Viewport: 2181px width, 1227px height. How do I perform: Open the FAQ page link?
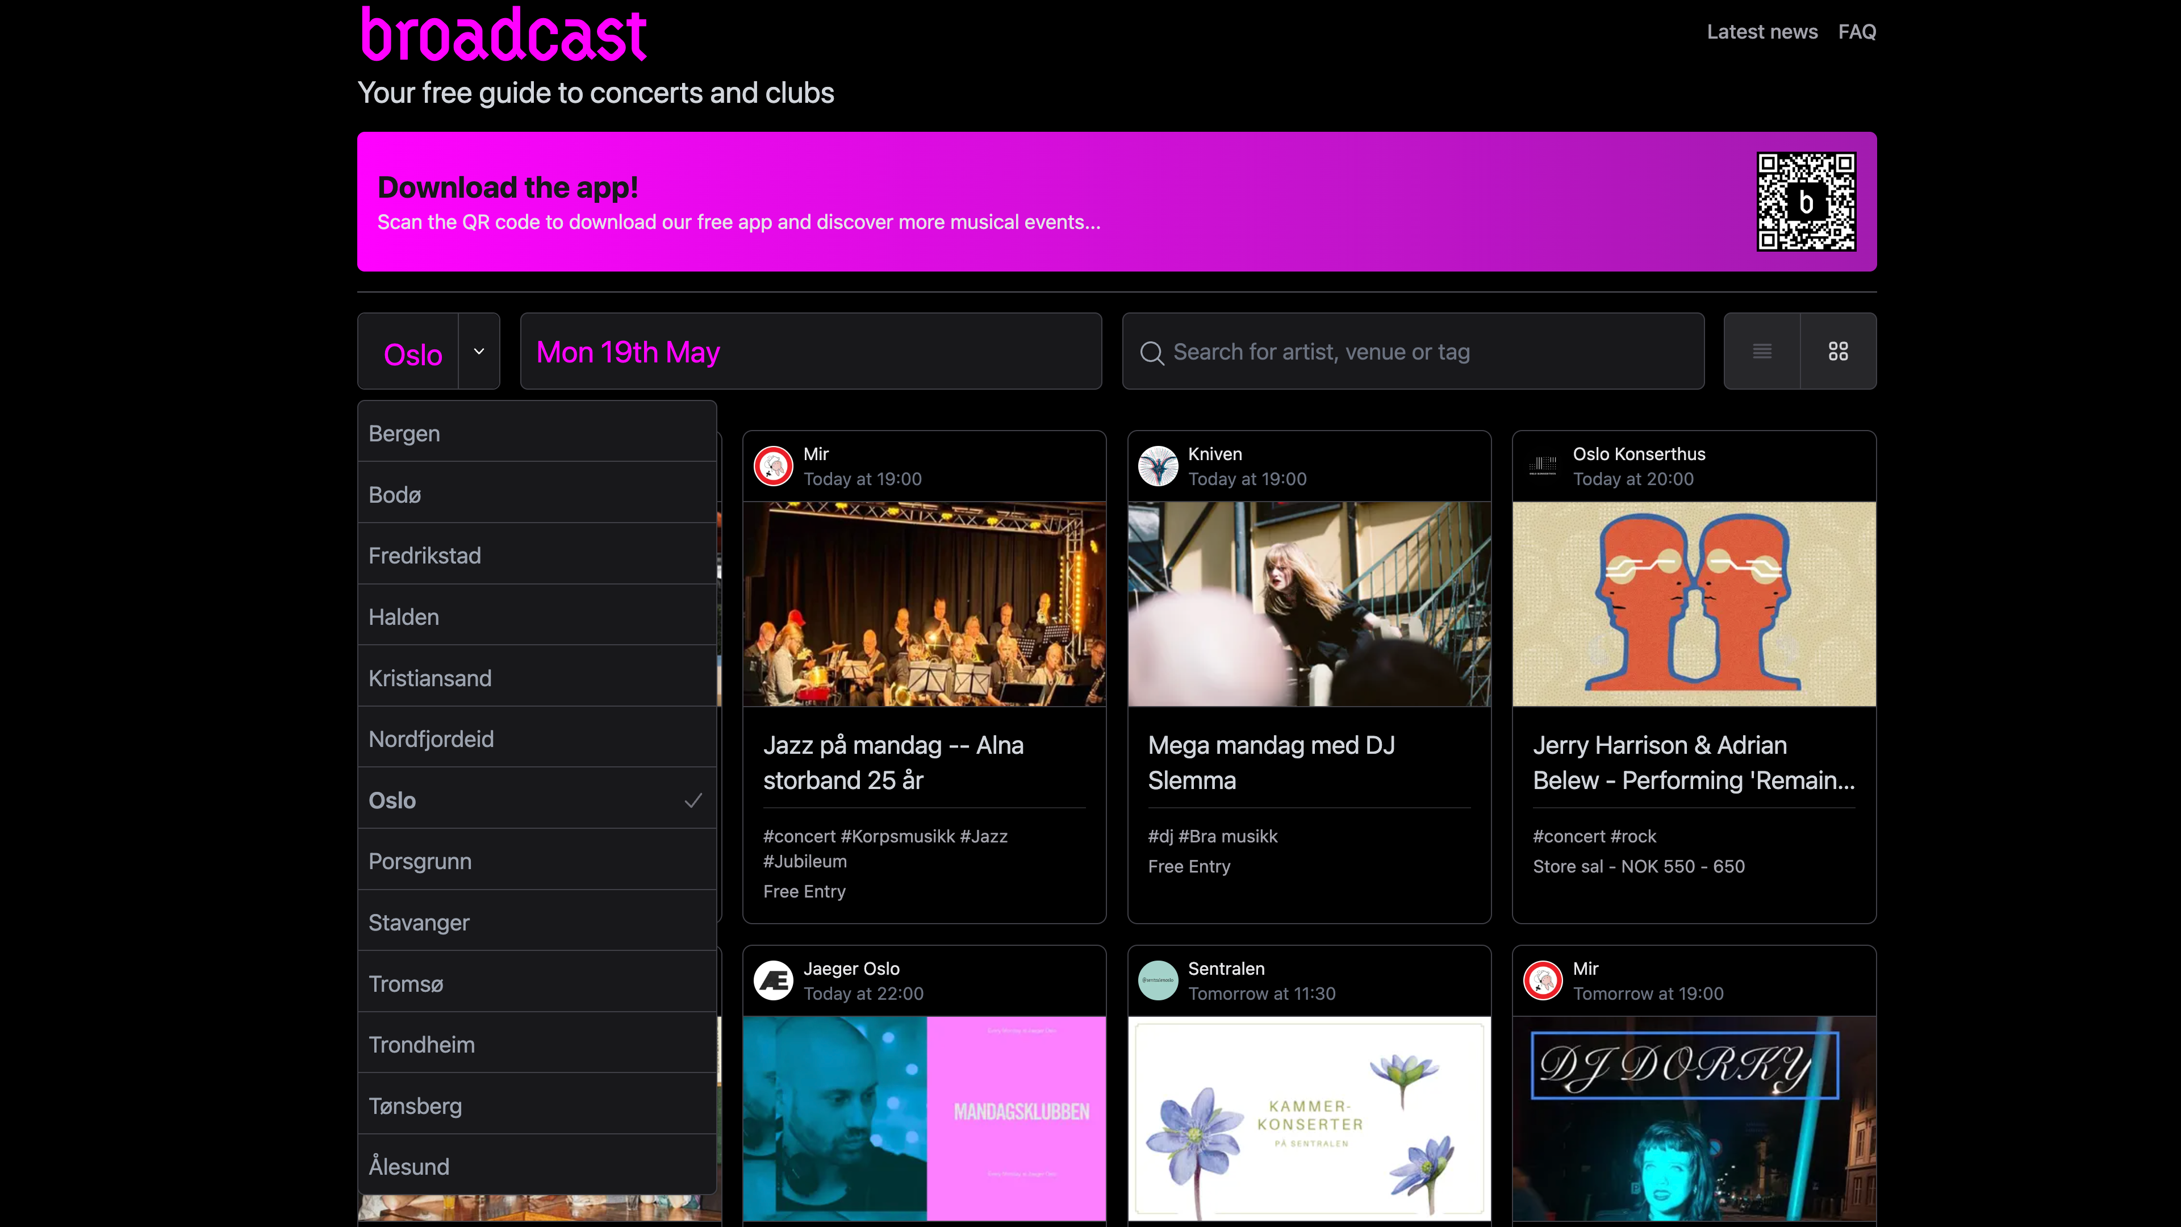(x=1857, y=32)
